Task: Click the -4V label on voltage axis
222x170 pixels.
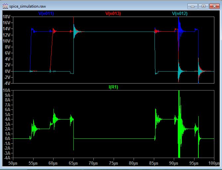Action: [7, 83]
